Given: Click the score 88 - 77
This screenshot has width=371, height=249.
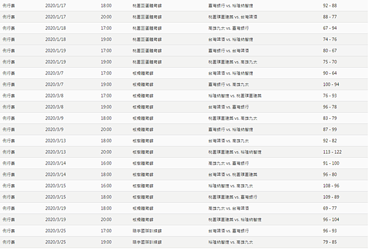Looking at the screenshot, I should pyautogui.click(x=330, y=17).
